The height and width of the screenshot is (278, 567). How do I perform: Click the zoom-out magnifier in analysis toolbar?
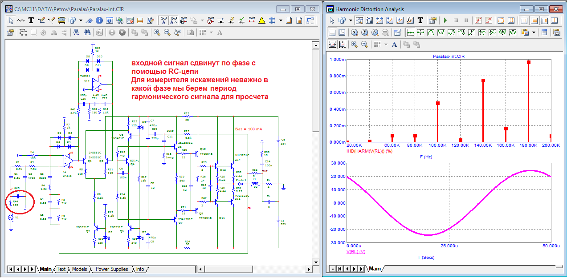(364, 44)
